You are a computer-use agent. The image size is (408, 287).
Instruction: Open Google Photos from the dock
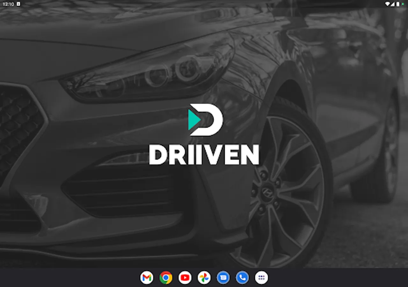tap(204, 278)
